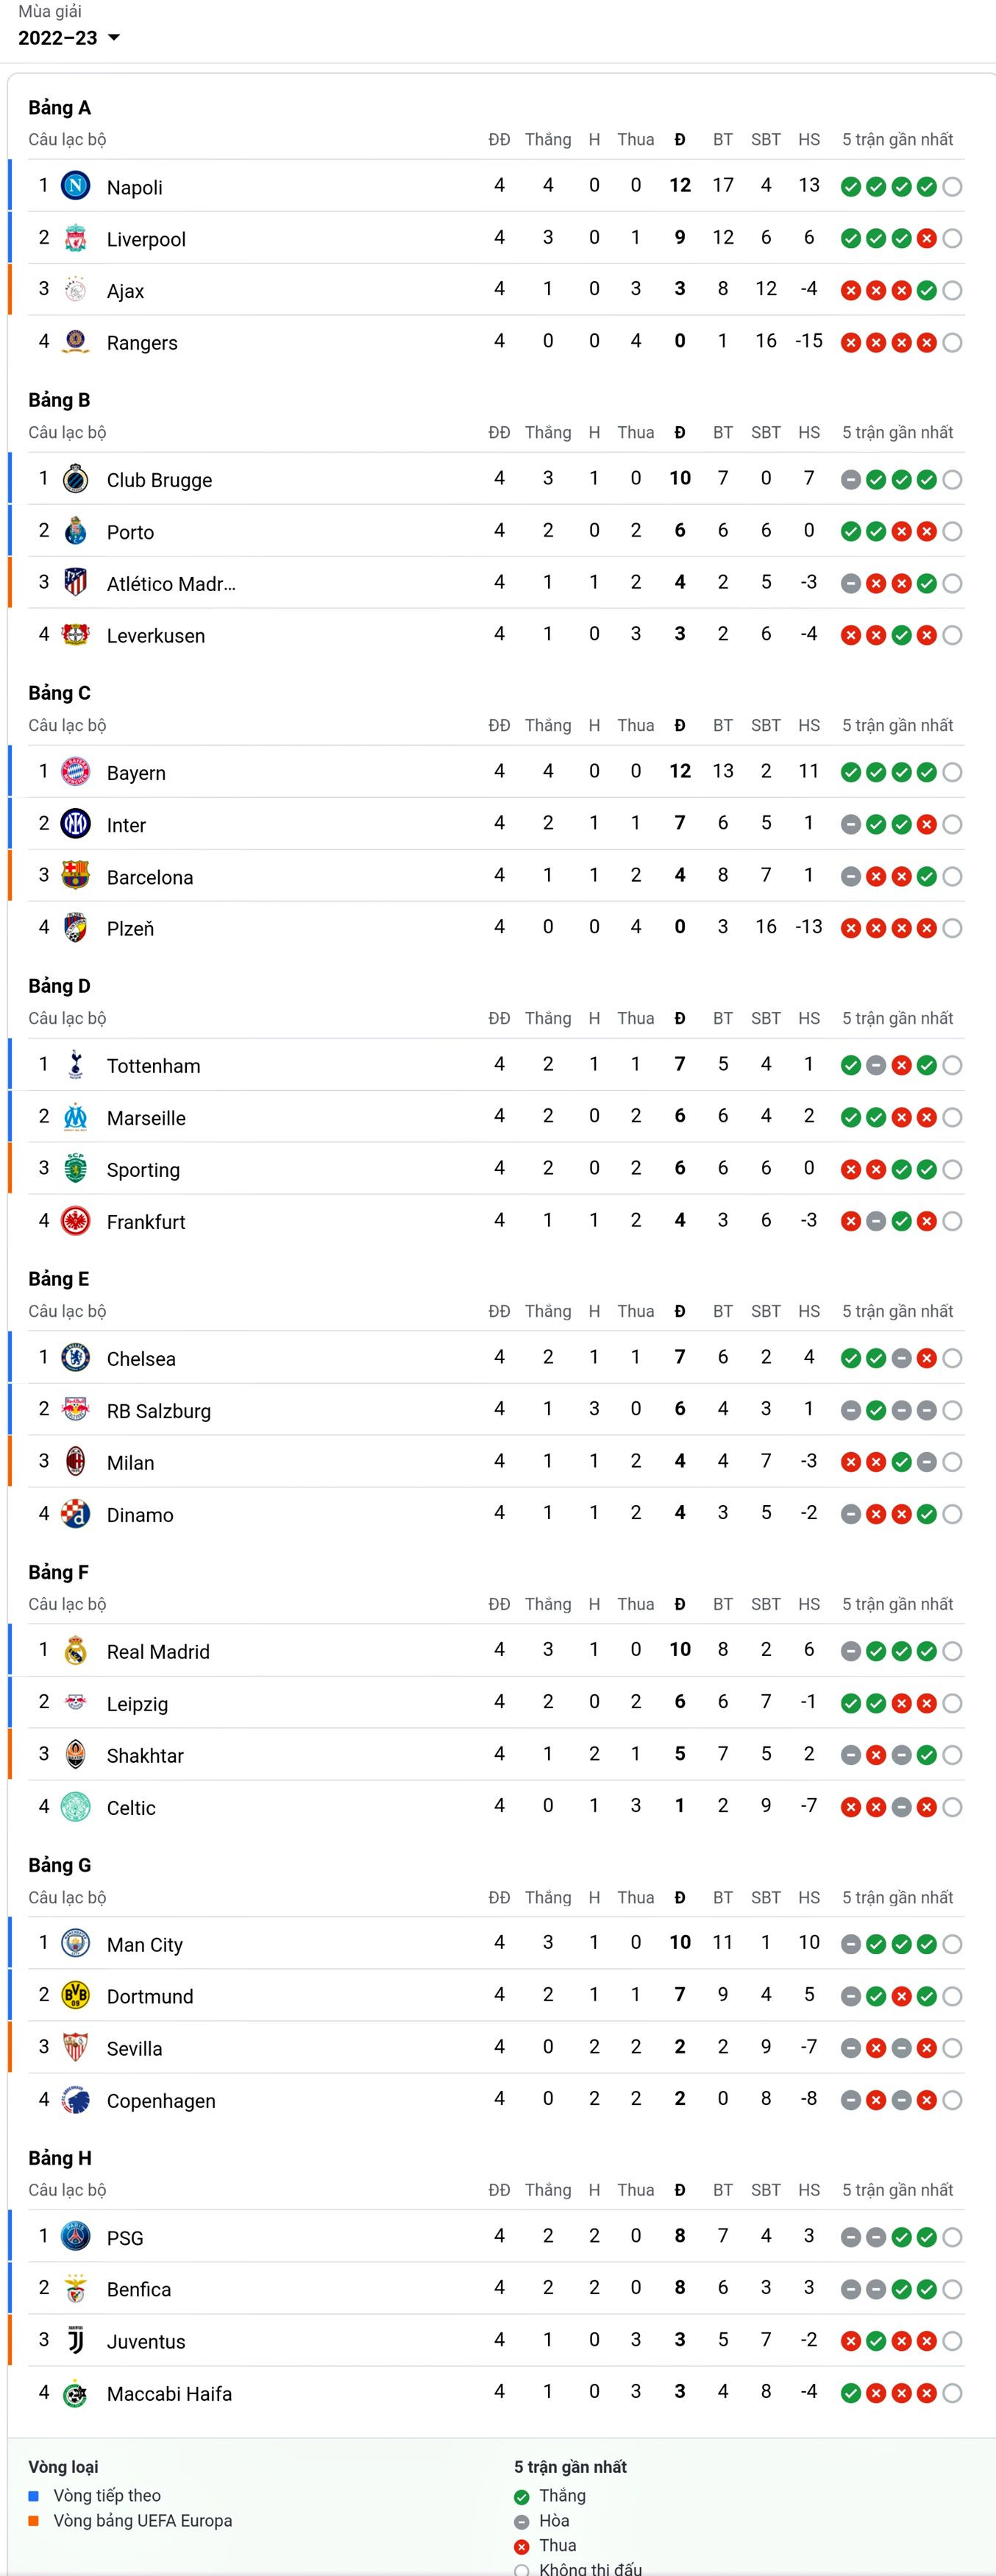Image resolution: width=996 pixels, height=2576 pixels.
Task: Click the Real Madrid crest
Action: [76, 1651]
